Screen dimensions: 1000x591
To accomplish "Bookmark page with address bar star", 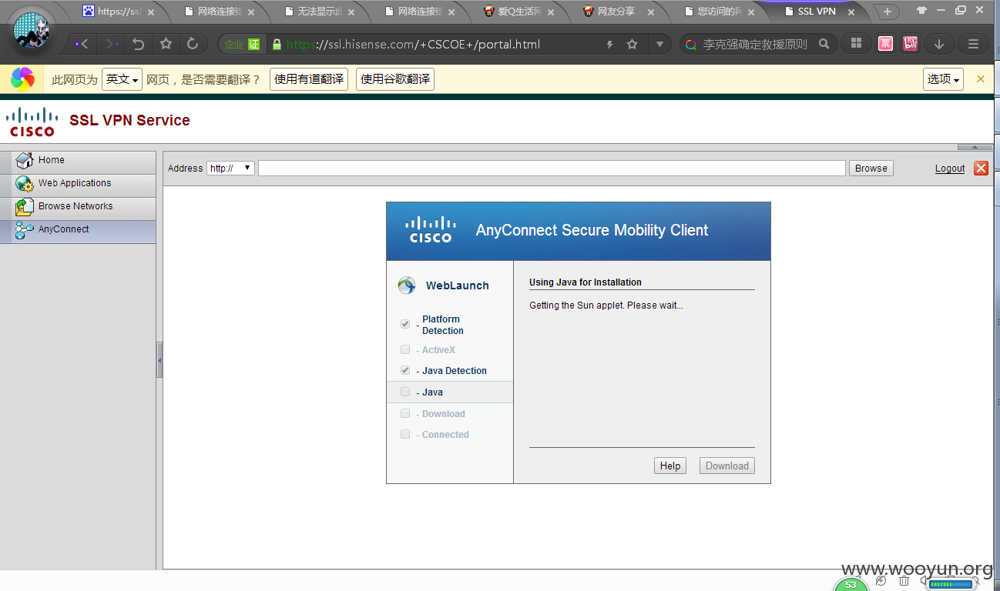I will pos(633,45).
